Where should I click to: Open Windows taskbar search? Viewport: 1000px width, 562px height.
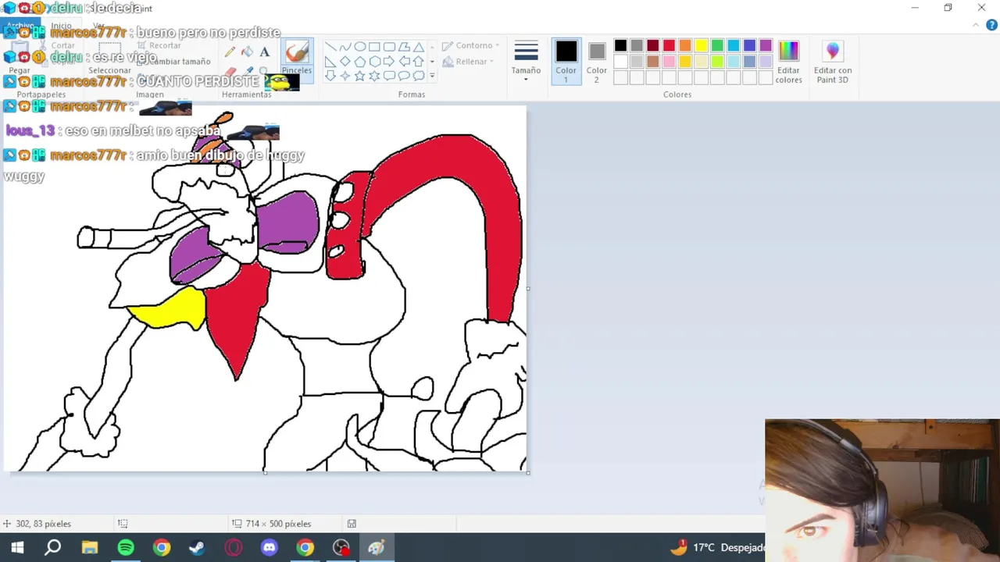tap(53, 547)
